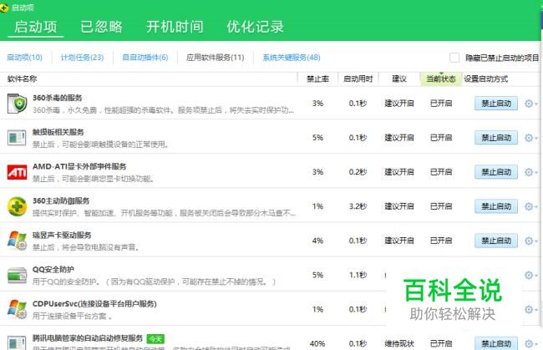This screenshot has height=350, width=543.
Task: Select the 360主动防御服务 name text
Action: (x=61, y=200)
